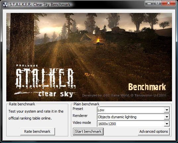Click the window title bar text

(40, 5)
